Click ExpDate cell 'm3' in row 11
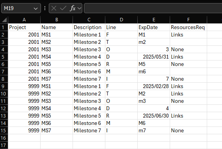 [154, 101]
